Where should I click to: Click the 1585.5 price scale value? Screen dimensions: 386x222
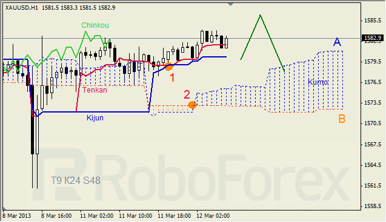click(x=373, y=20)
